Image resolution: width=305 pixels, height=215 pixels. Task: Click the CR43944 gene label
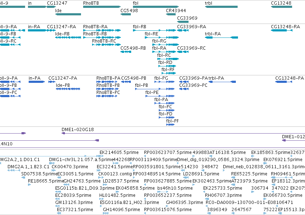(176, 10)
